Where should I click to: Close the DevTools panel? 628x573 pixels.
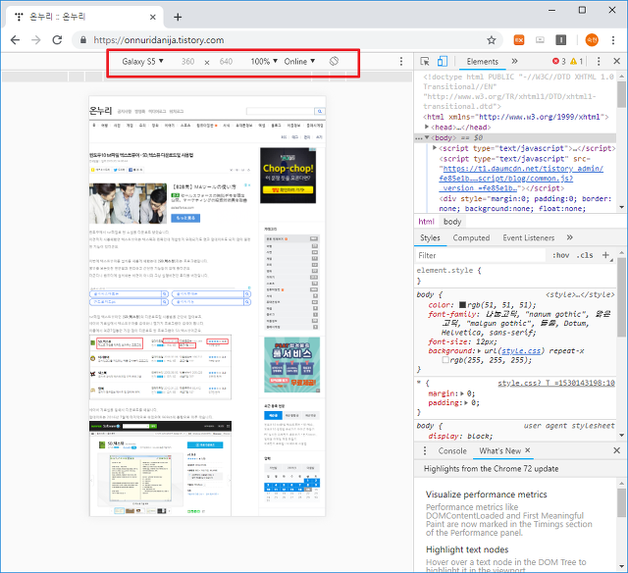click(x=617, y=61)
